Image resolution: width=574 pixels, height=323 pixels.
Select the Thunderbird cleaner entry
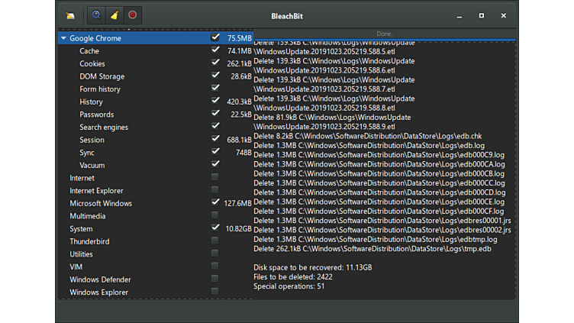click(89, 241)
